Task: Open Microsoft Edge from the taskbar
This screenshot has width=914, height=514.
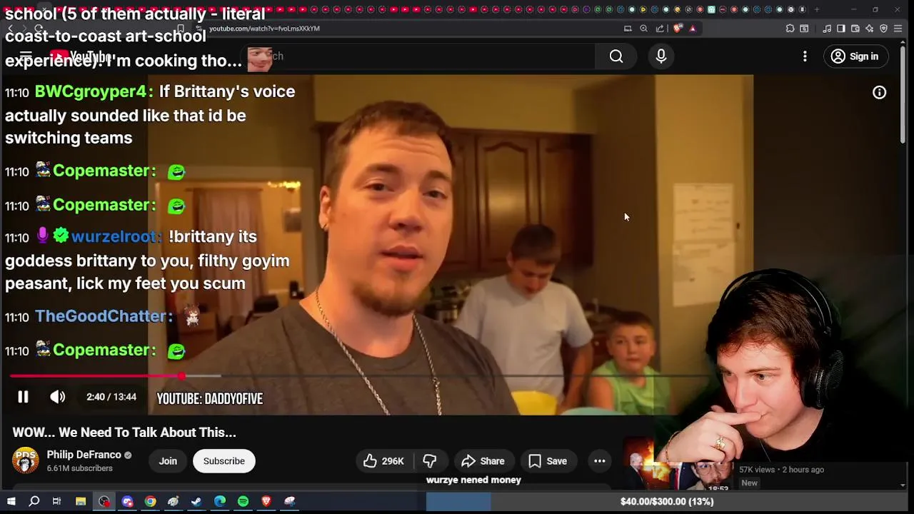Action: (x=220, y=501)
